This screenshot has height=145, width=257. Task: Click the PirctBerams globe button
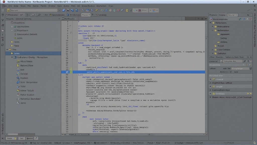(x=74, y=15)
